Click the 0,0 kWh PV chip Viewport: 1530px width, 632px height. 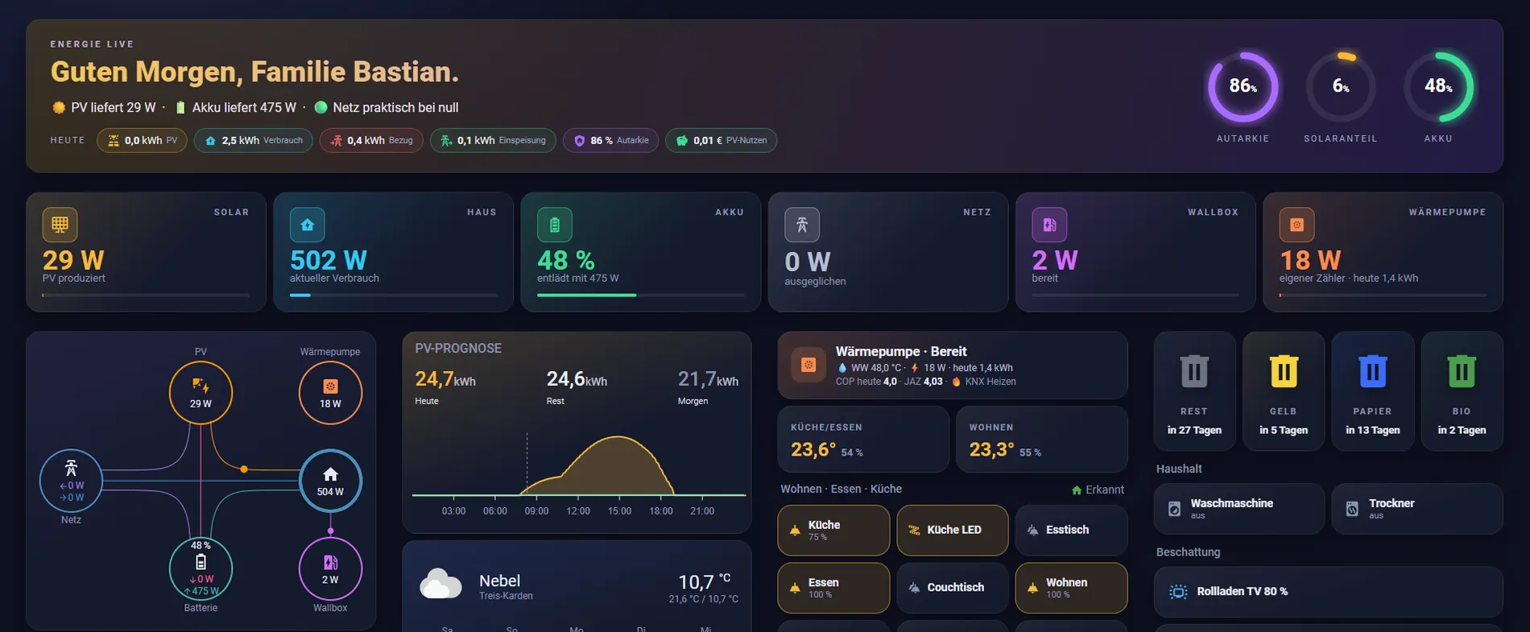142,140
